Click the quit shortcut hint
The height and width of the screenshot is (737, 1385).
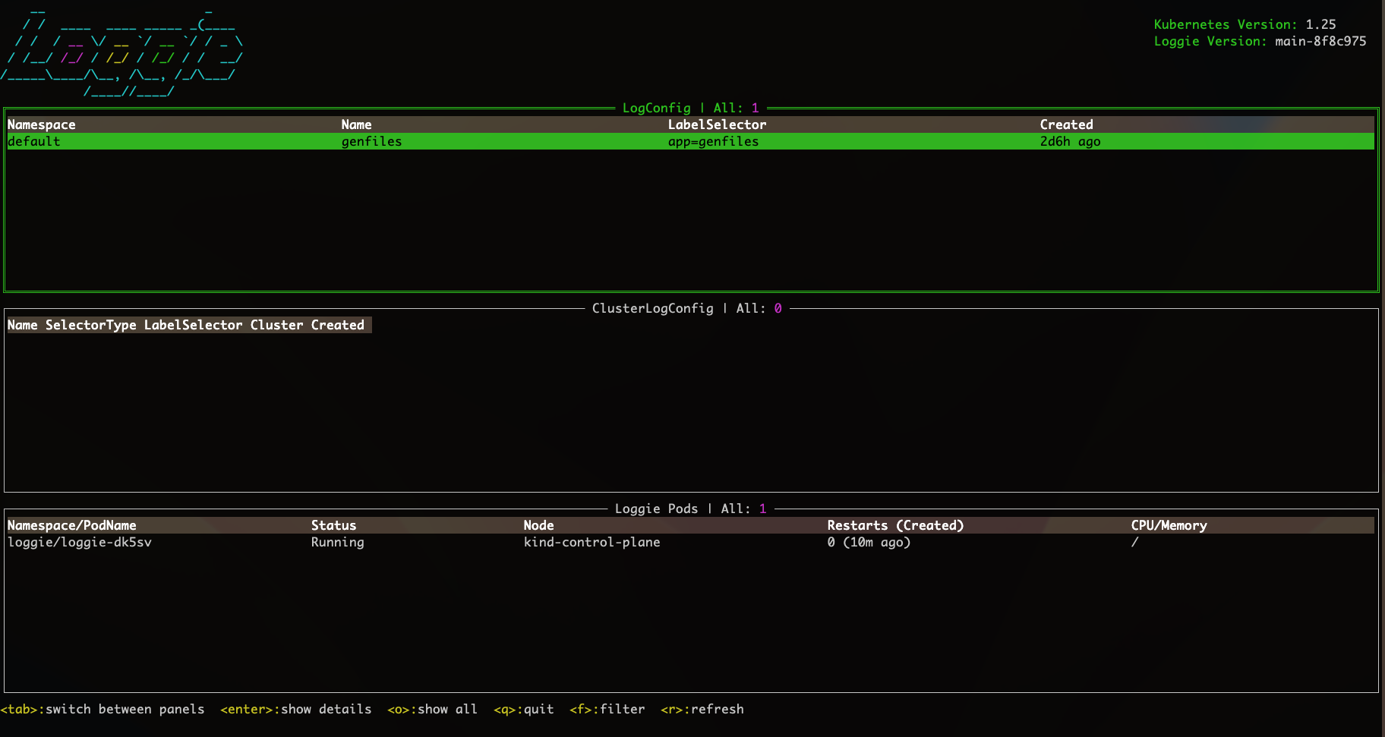click(523, 709)
